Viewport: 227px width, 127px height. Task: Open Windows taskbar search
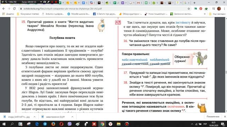[12, 124]
